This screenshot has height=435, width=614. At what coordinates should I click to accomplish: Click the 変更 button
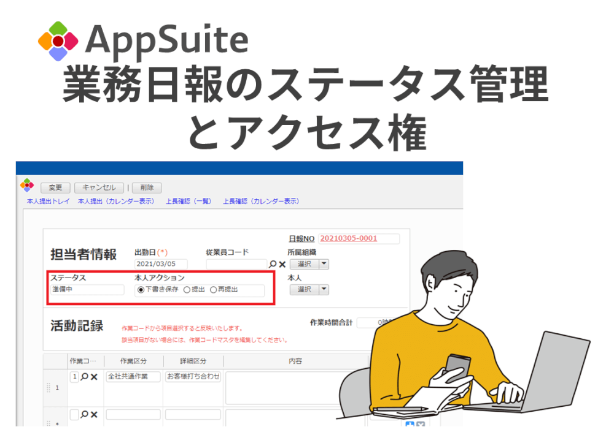click(x=55, y=188)
